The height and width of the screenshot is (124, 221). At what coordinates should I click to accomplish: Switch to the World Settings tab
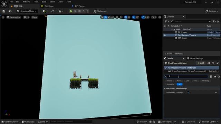click(195, 58)
